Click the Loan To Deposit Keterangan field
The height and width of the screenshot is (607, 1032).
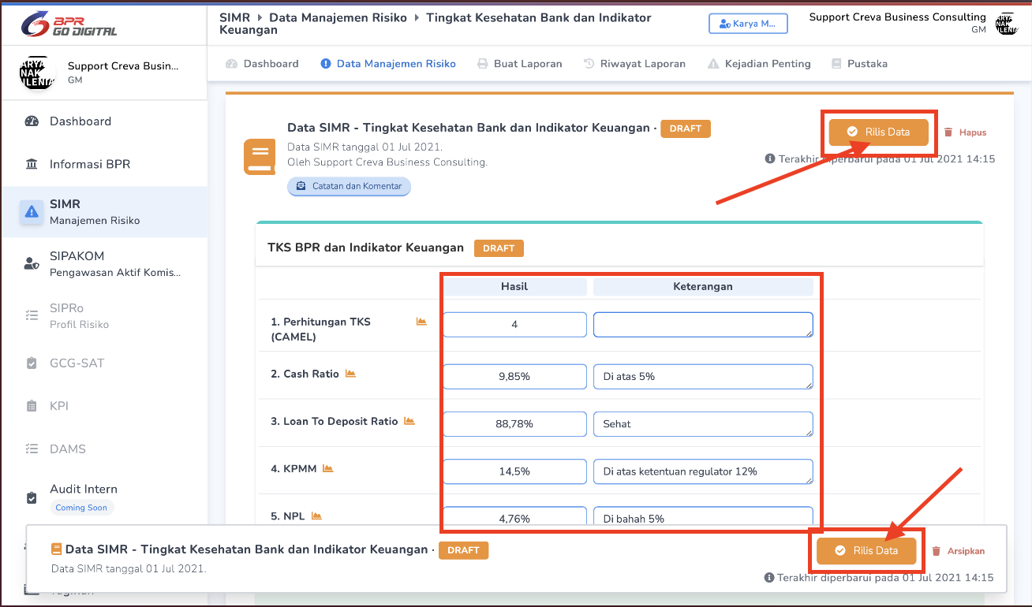tap(703, 423)
